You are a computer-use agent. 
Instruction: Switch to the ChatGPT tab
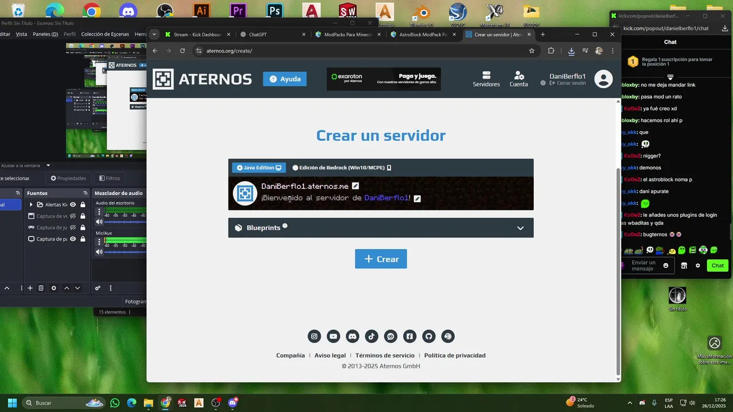pyautogui.click(x=271, y=34)
